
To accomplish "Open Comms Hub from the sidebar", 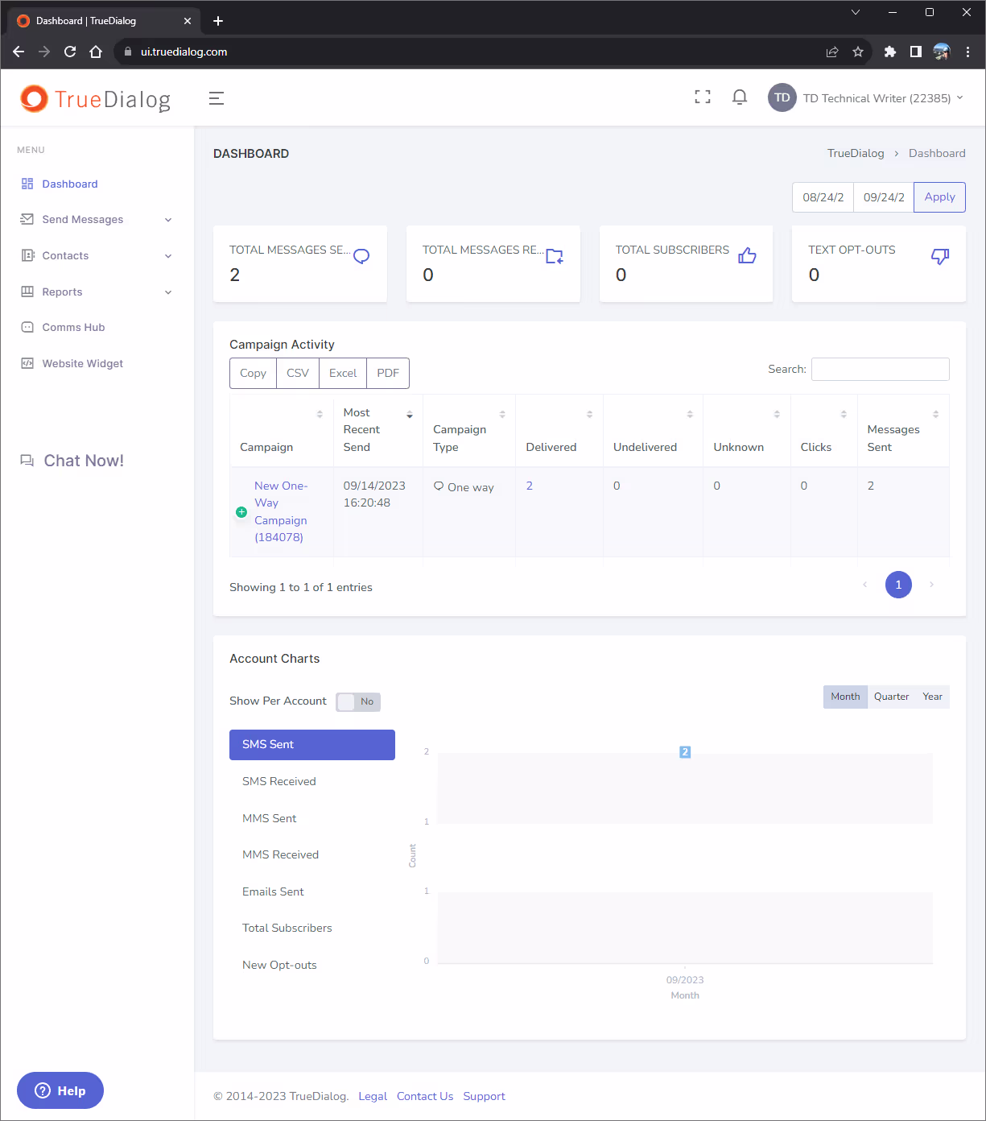I will point(73,328).
